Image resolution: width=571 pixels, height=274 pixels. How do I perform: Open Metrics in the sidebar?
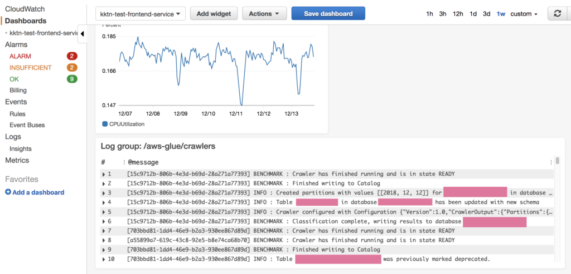[17, 161]
